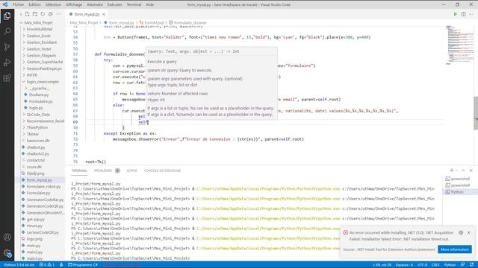Open the Extensions view
Image resolution: width=478 pixels, height=268 pixels.
tap(7, 77)
